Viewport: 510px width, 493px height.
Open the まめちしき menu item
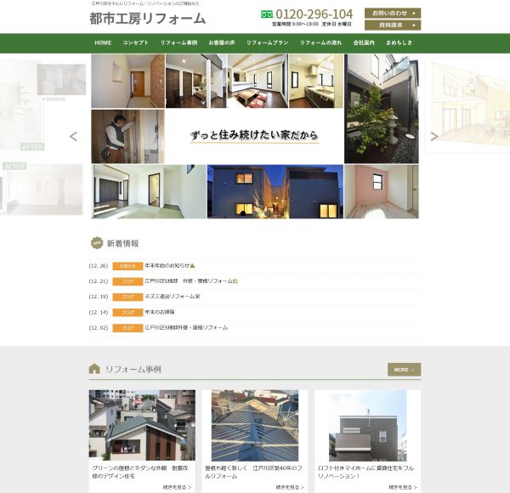pyautogui.click(x=399, y=42)
